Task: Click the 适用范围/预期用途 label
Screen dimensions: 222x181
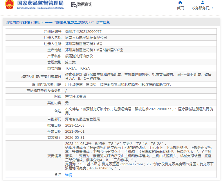Action: pyautogui.click(x=47, y=85)
